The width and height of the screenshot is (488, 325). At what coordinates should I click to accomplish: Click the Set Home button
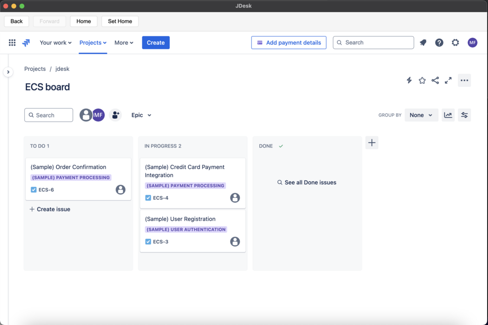point(120,21)
